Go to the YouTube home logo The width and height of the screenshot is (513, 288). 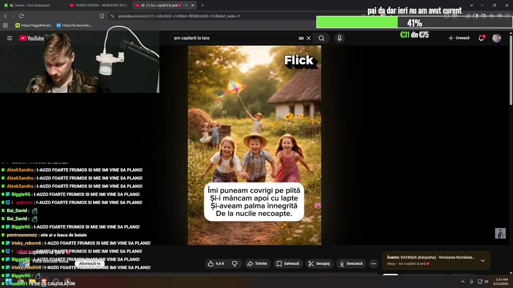(x=32, y=38)
